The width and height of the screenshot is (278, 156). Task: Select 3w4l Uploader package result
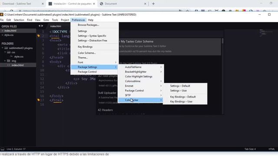coord(107,93)
